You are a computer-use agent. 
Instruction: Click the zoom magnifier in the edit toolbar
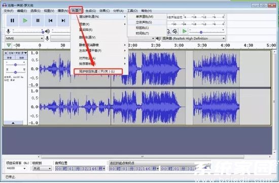click(x=175, y=31)
